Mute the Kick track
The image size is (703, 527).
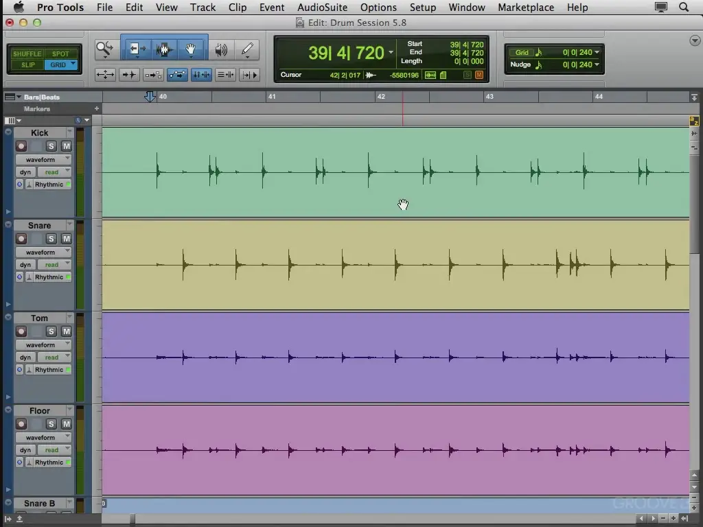coord(67,146)
